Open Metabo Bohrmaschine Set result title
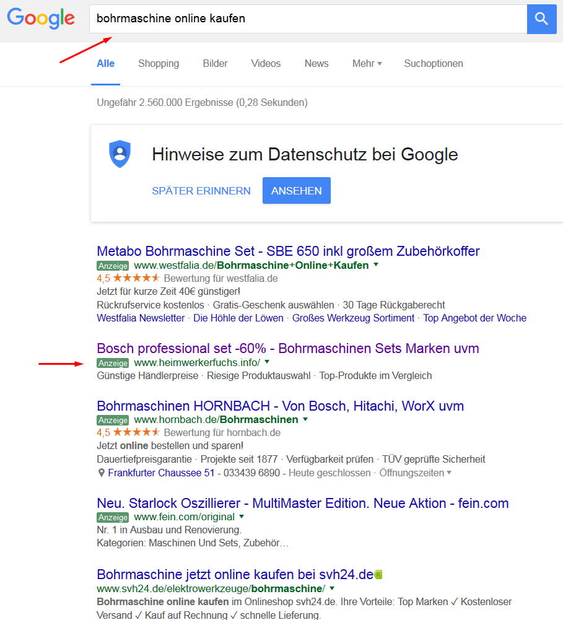Viewport: 563px width, 620px height. [288, 251]
